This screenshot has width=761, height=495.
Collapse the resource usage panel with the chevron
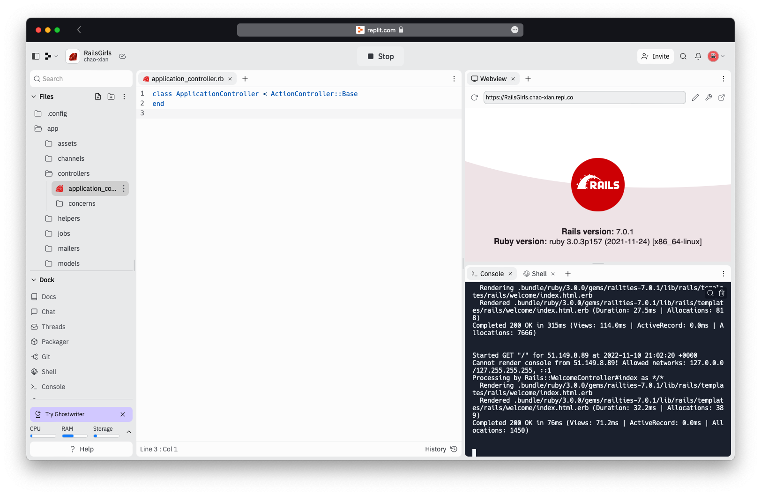tap(129, 432)
